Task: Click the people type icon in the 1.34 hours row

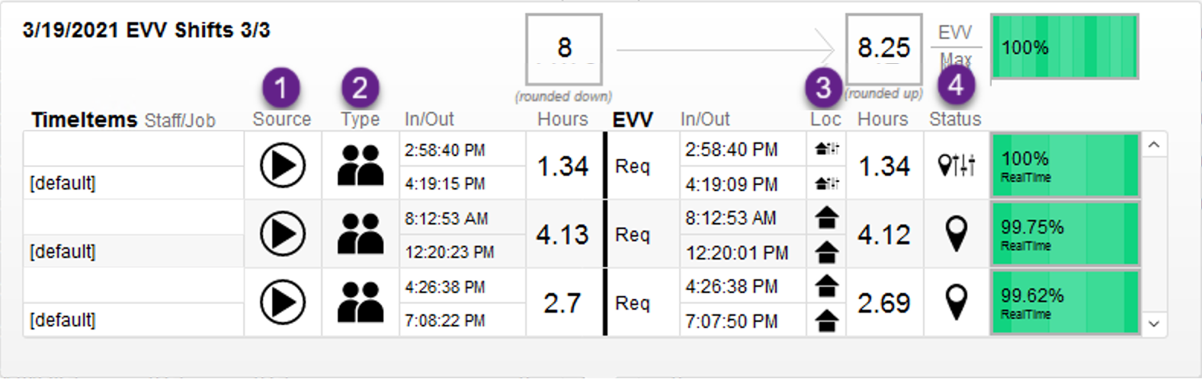Action: [x=360, y=165]
